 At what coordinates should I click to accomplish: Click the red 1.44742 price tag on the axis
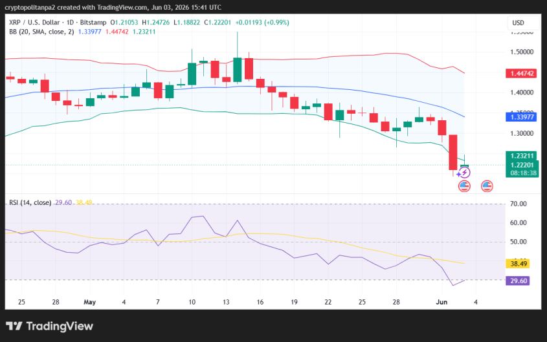521,74
